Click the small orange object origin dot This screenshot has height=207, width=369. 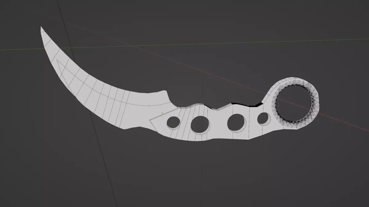162,113
